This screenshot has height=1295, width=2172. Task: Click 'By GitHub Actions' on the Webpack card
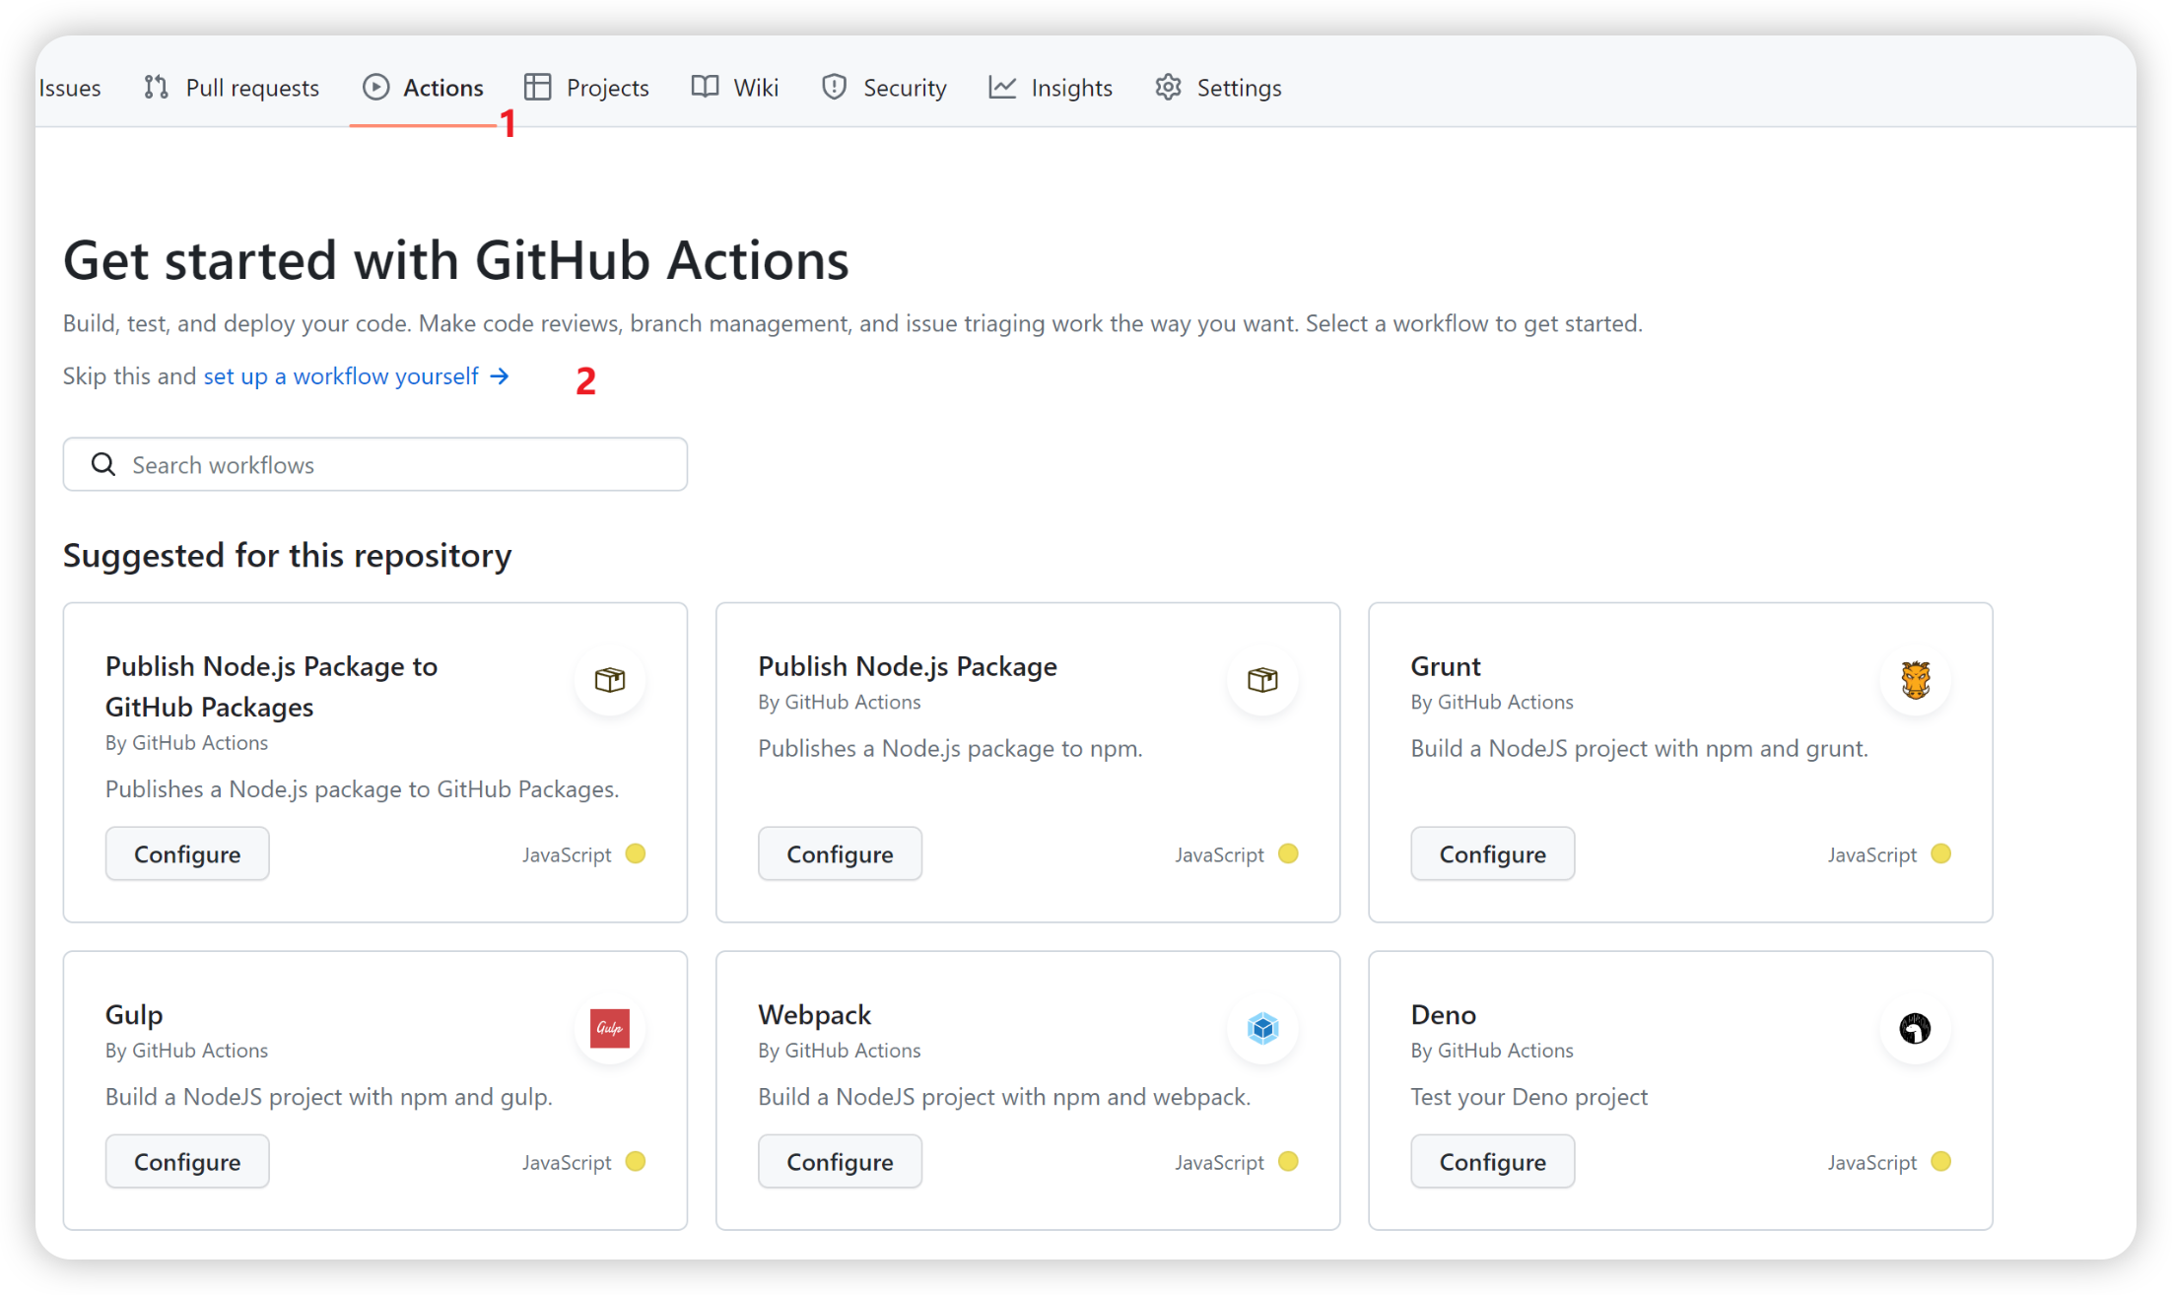pyautogui.click(x=839, y=1051)
